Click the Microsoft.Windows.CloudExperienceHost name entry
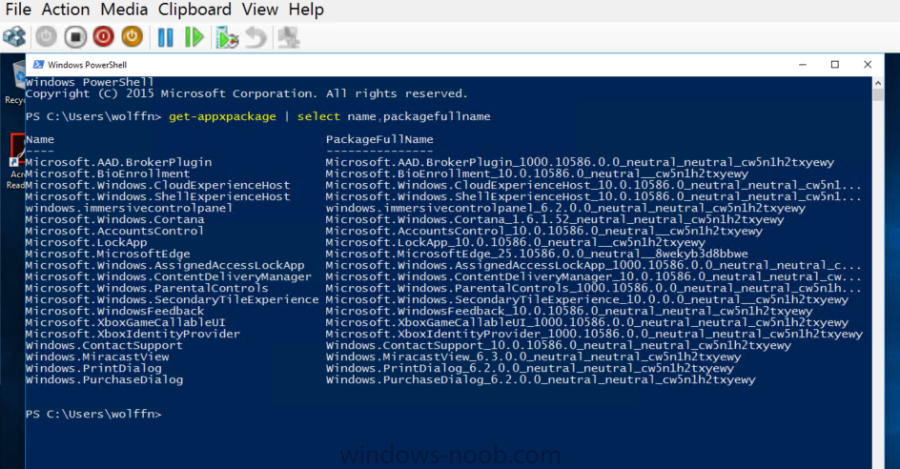This screenshot has width=900, height=469. coord(158,186)
